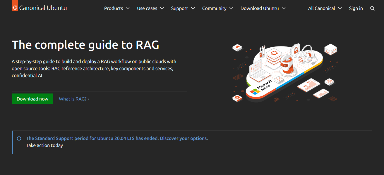Open the Community menu
The height and width of the screenshot is (175, 384).
click(217, 8)
